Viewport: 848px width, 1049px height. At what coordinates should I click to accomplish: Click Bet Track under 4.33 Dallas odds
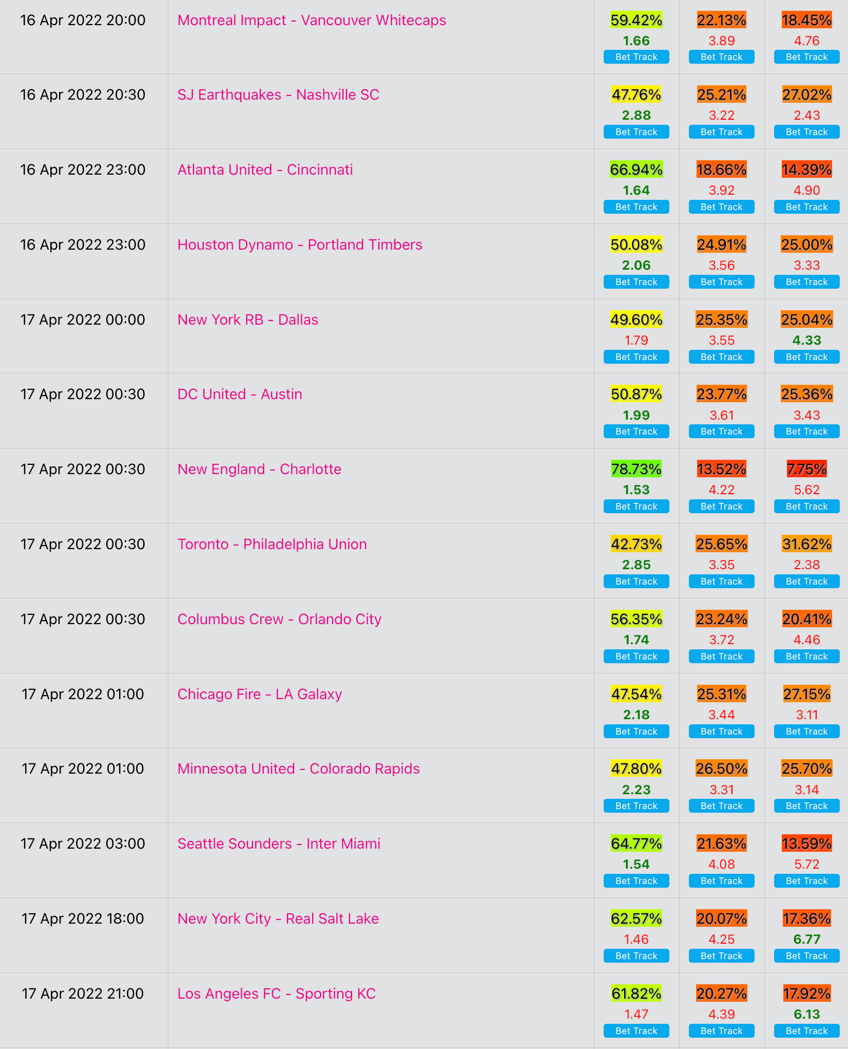[x=807, y=357]
